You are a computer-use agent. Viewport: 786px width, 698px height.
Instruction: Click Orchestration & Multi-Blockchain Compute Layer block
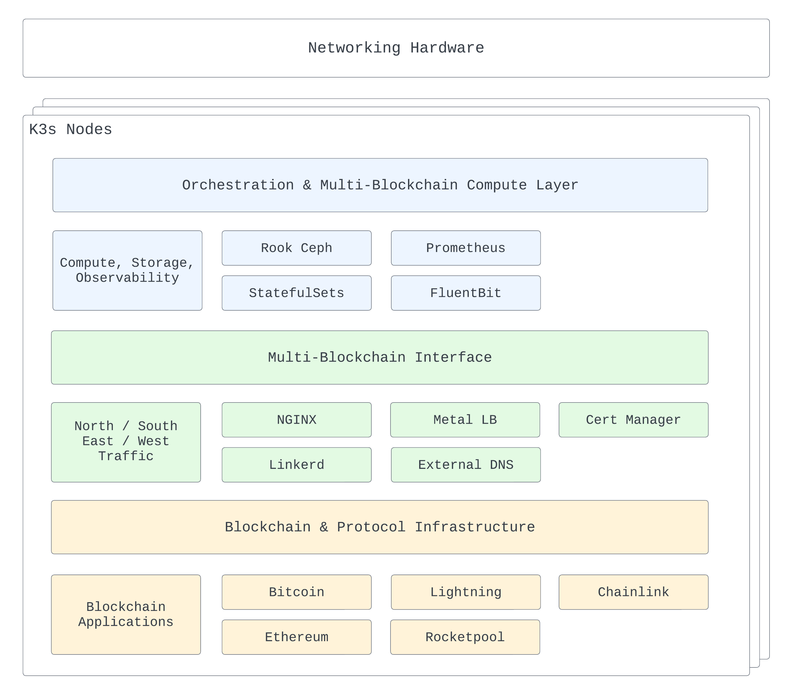point(380,185)
